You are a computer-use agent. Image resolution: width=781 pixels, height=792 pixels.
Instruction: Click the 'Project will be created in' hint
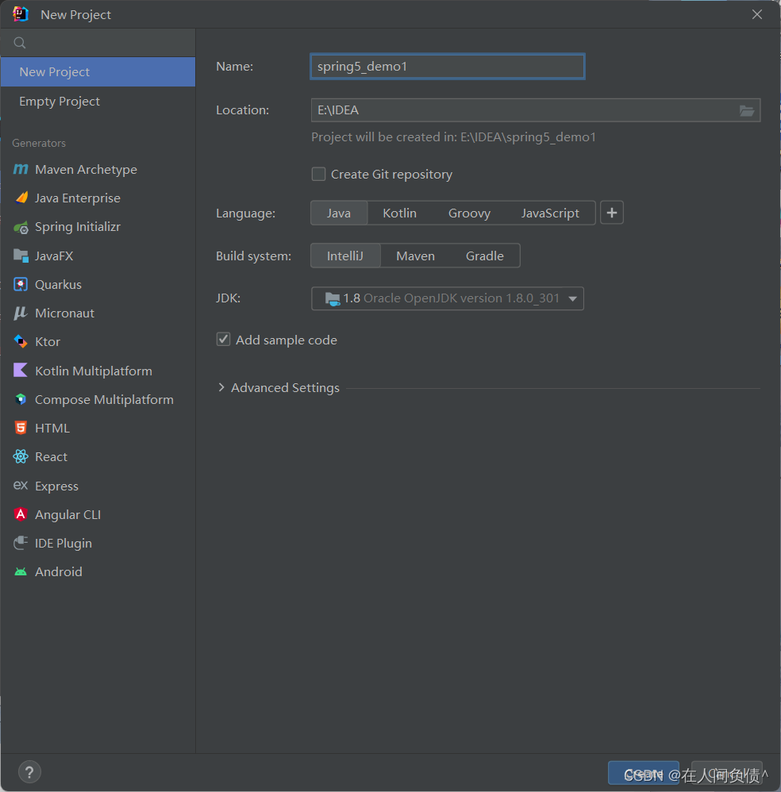pyautogui.click(x=454, y=137)
